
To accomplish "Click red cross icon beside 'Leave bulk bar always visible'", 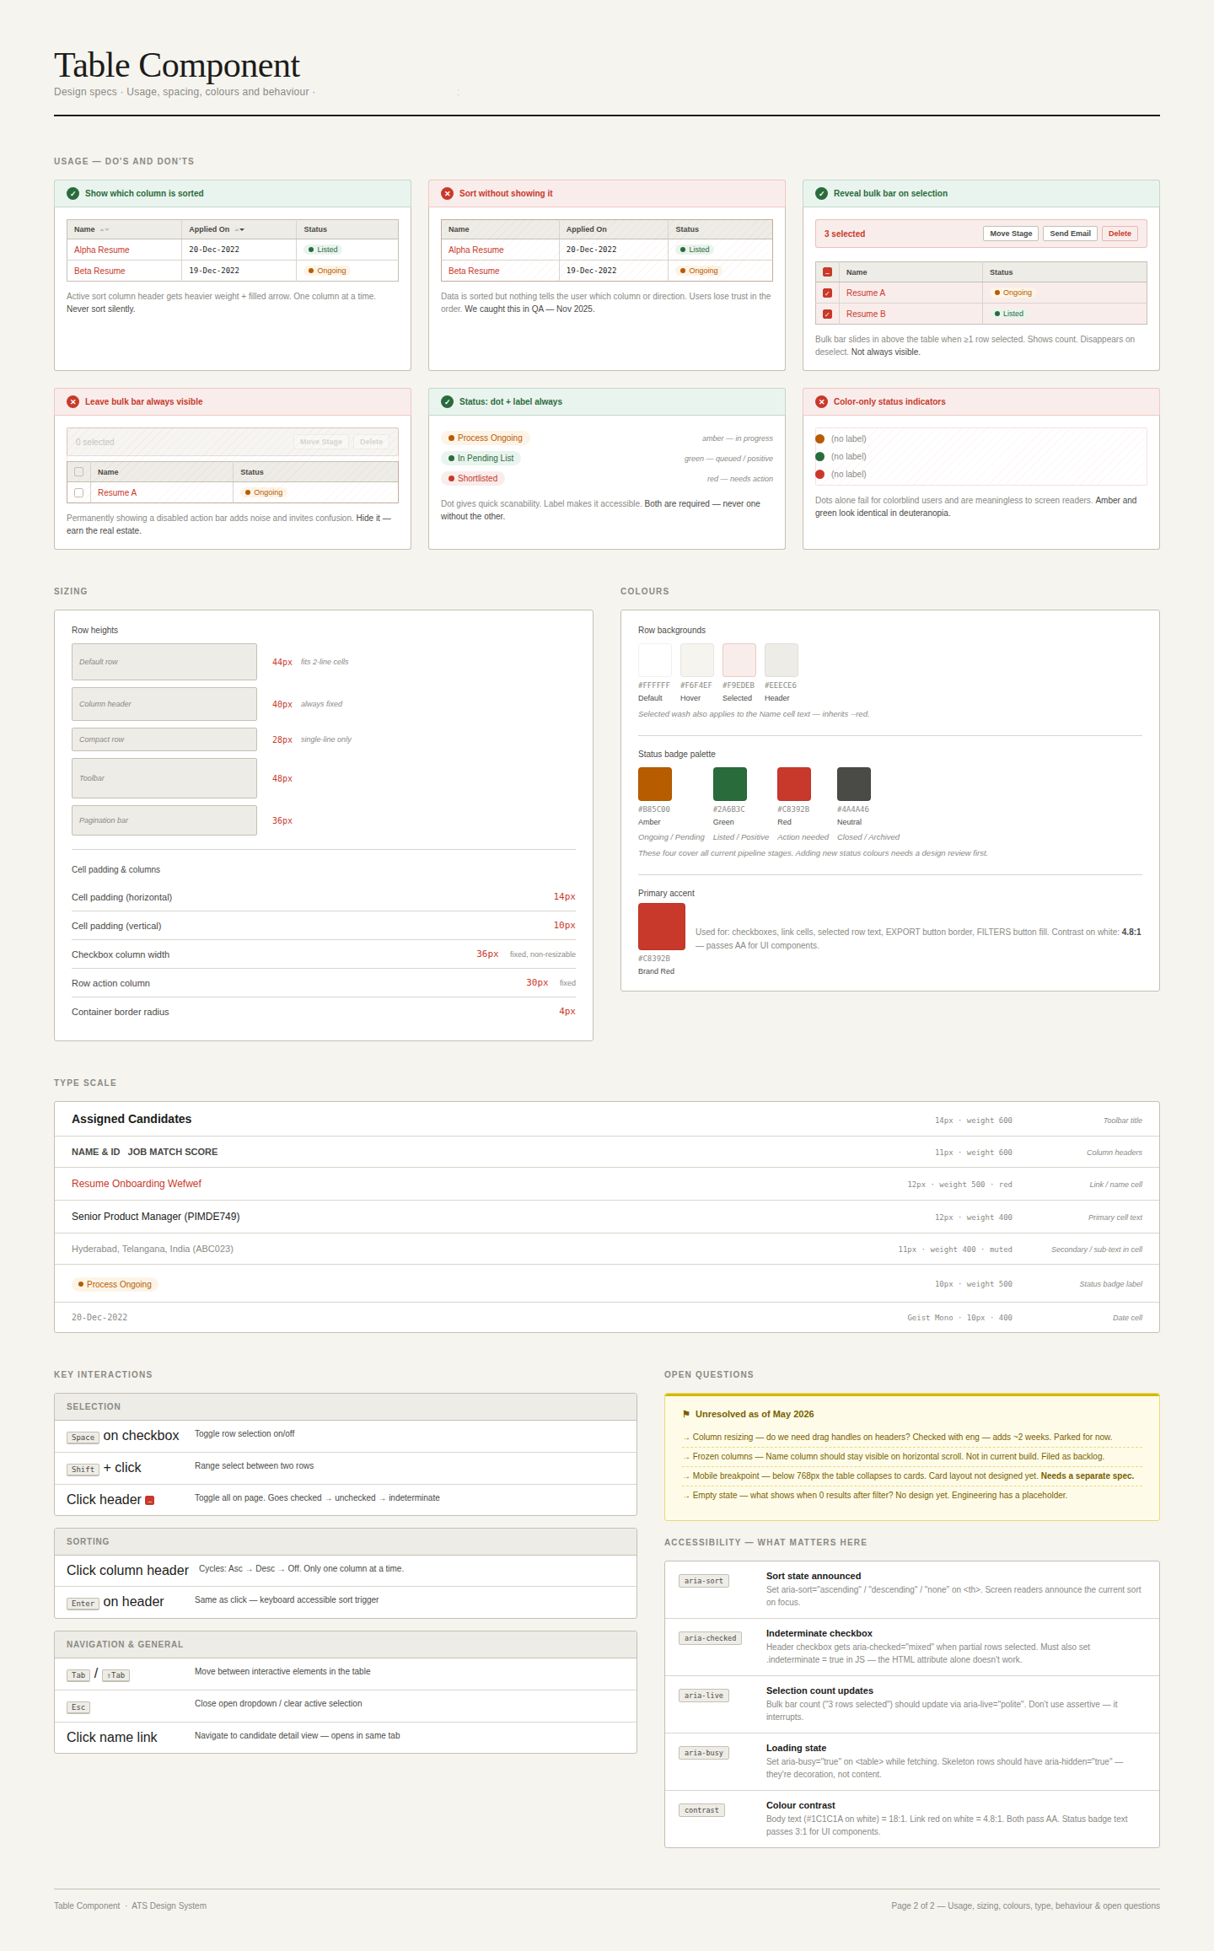I will (73, 402).
